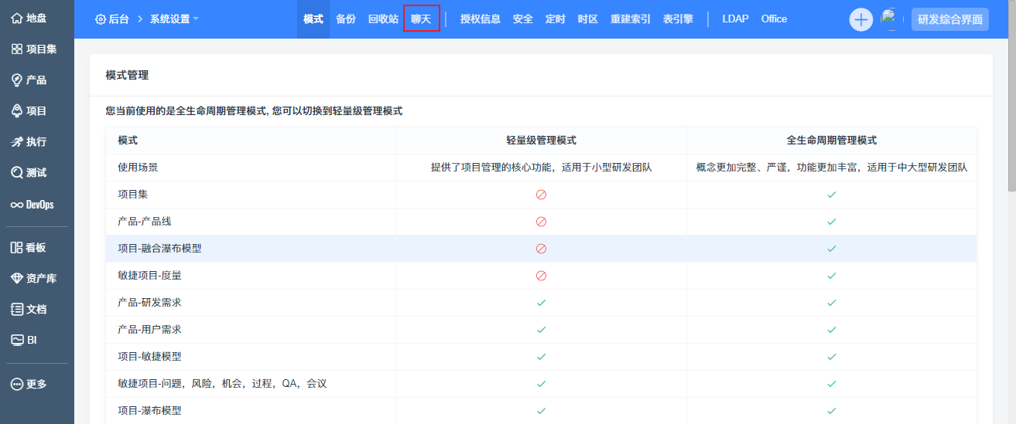Click full-lifecycle checkmark in 项目集 row
1016x424 pixels.
pyautogui.click(x=832, y=195)
